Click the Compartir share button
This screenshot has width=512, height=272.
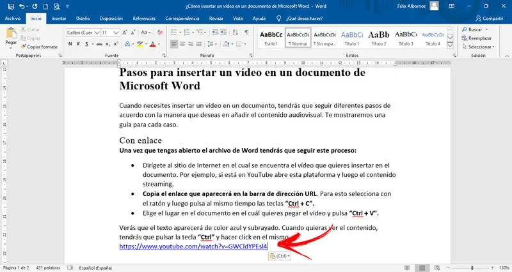tap(490, 19)
